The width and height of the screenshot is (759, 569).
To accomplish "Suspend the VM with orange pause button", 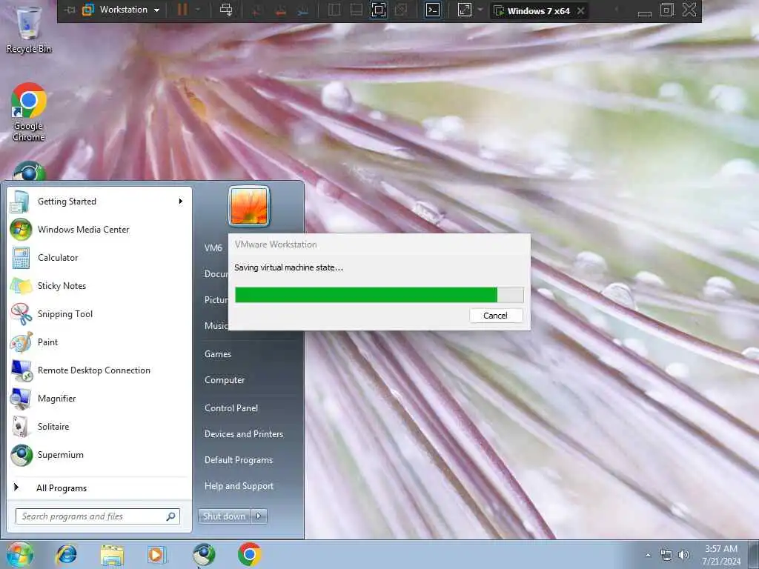I will pos(182,10).
